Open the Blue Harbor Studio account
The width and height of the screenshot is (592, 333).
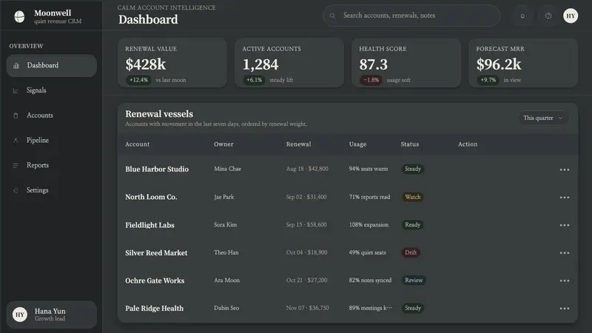(x=157, y=169)
